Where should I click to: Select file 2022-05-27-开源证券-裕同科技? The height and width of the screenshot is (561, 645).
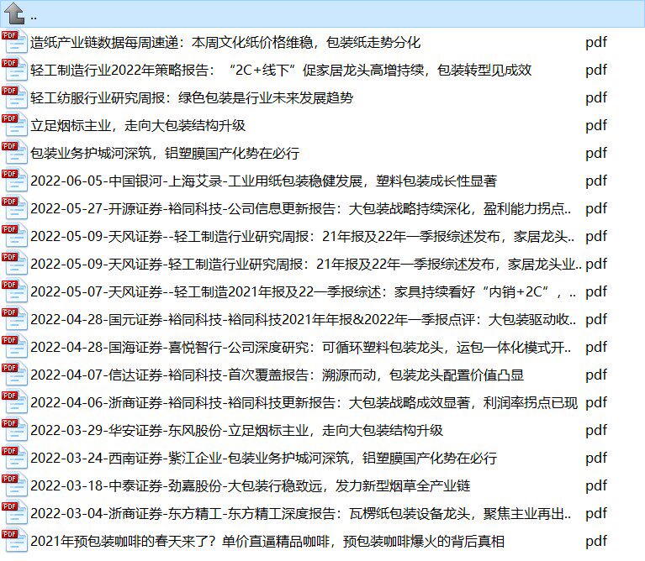tap(301, 208)
